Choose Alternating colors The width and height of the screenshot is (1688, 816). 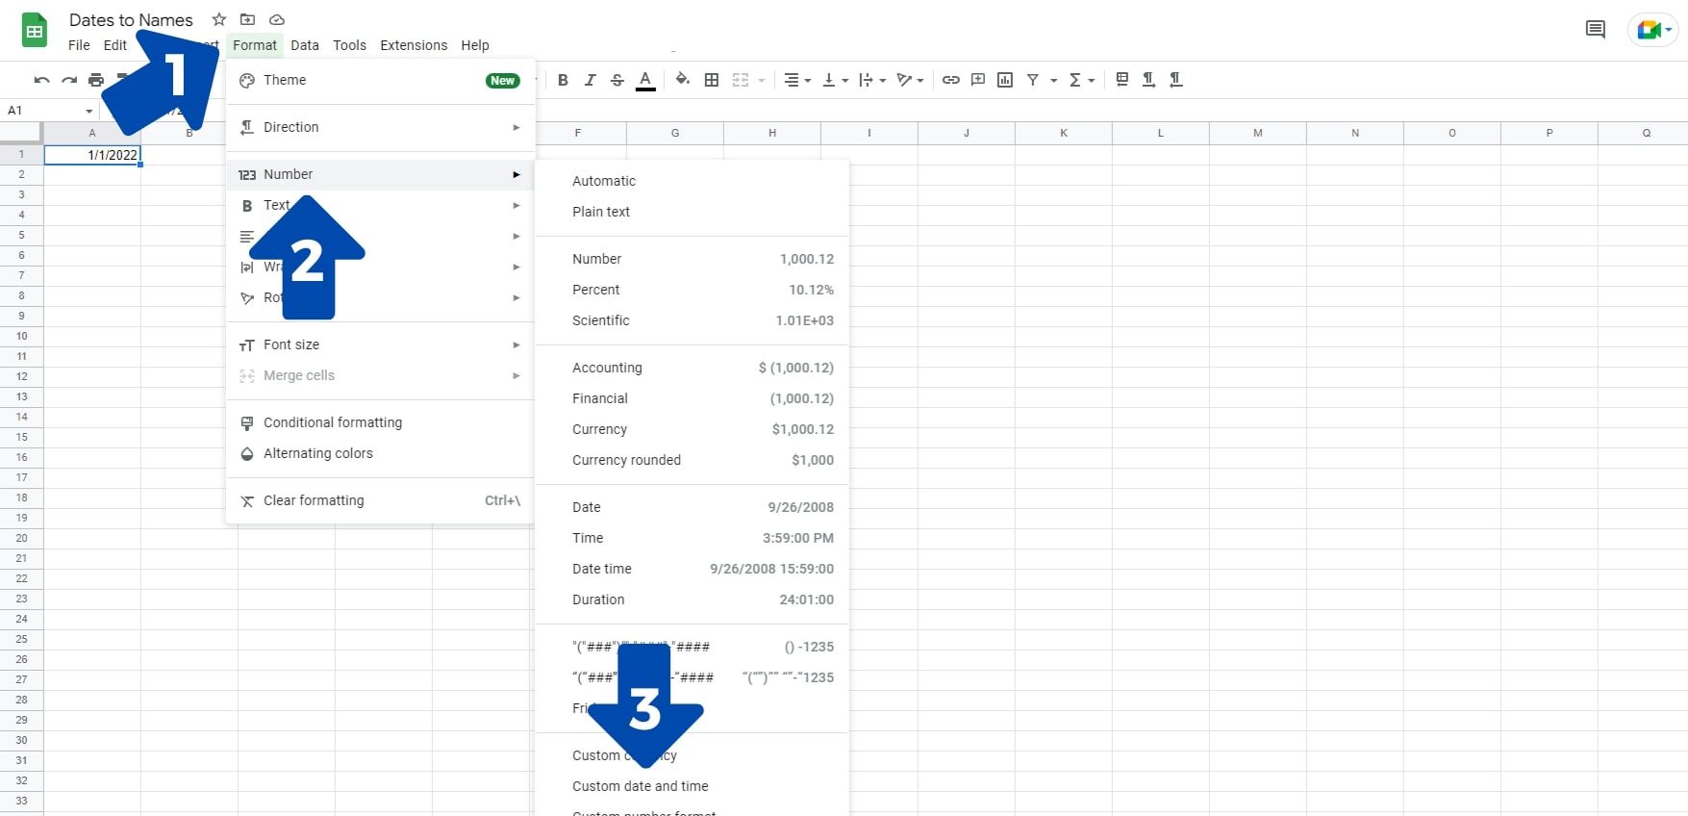click(380, 453)
